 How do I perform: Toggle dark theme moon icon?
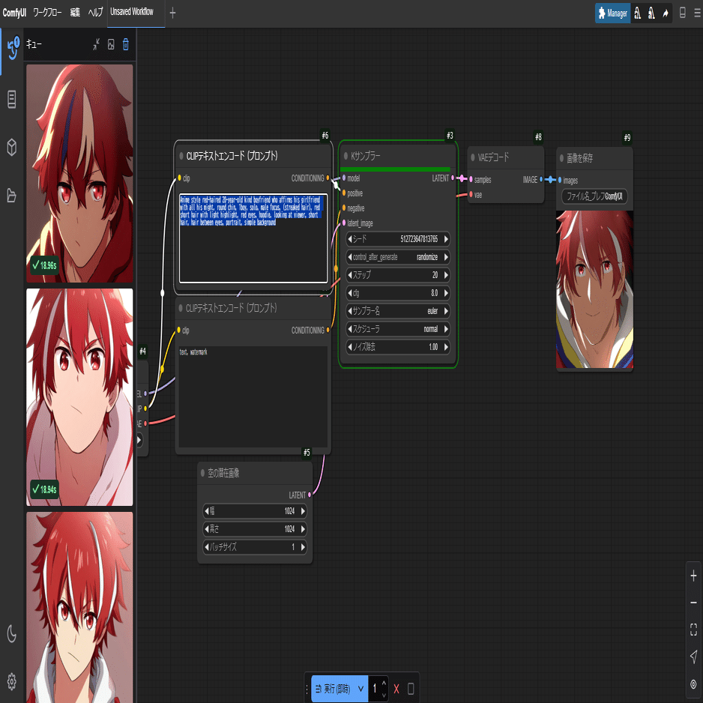(x=12, y=633)
